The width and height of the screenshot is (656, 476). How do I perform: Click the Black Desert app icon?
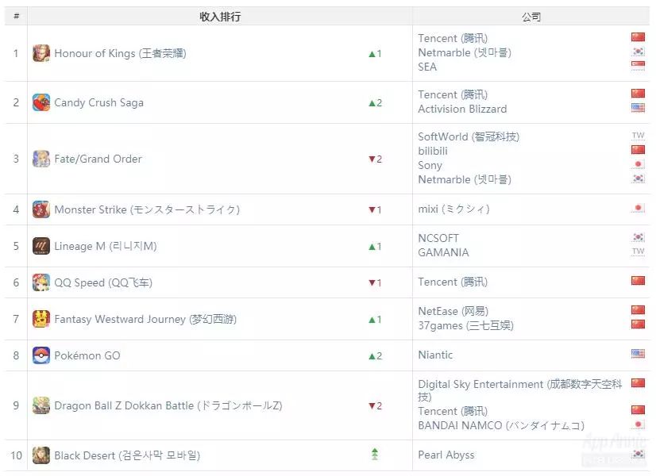click(41, 455)
